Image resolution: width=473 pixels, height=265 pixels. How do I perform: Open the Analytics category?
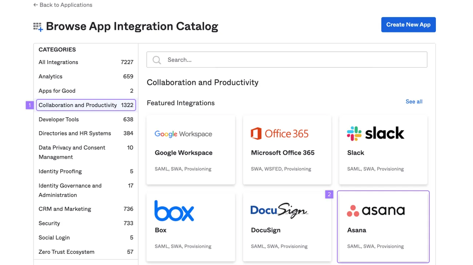50,76
